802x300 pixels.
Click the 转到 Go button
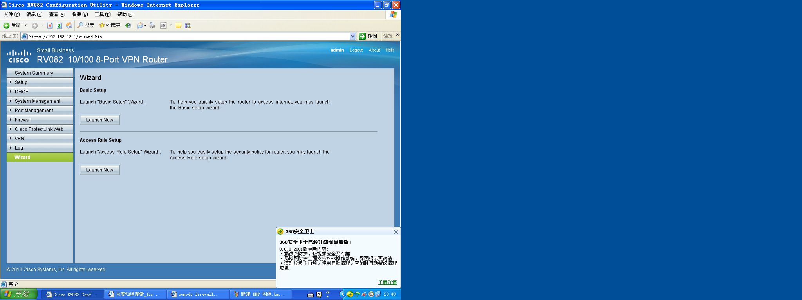coord(368,36)
